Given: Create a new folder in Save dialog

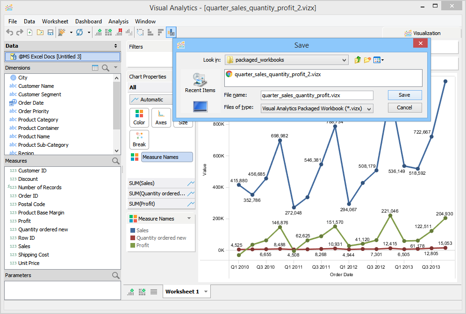Looking at the screenshot, I should [x=368, y=60].
